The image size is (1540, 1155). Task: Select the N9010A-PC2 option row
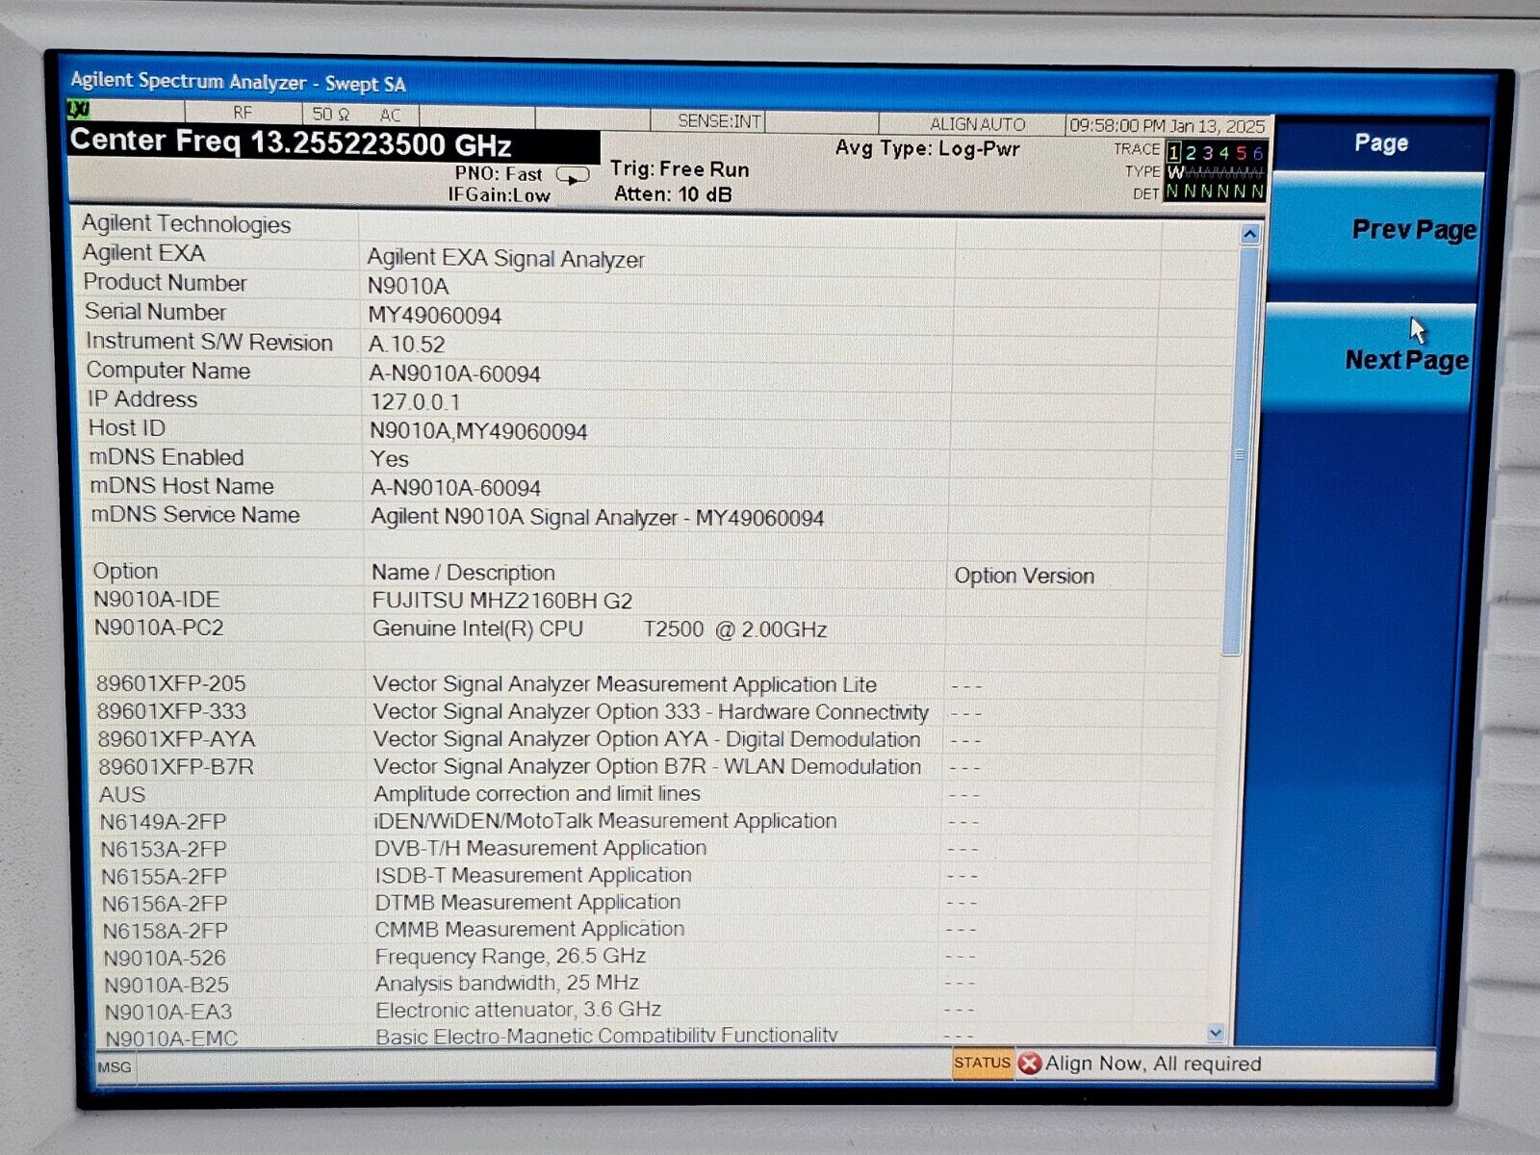[654, 629]
